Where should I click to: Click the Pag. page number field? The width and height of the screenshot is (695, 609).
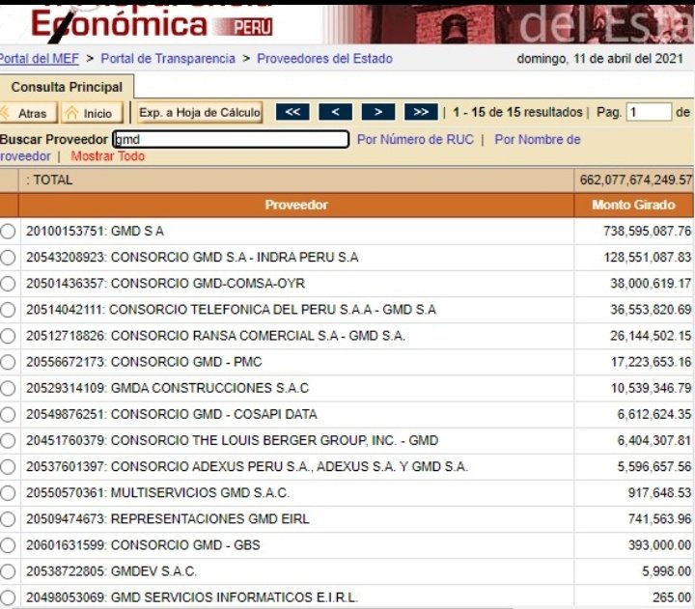tap(649, 112)
